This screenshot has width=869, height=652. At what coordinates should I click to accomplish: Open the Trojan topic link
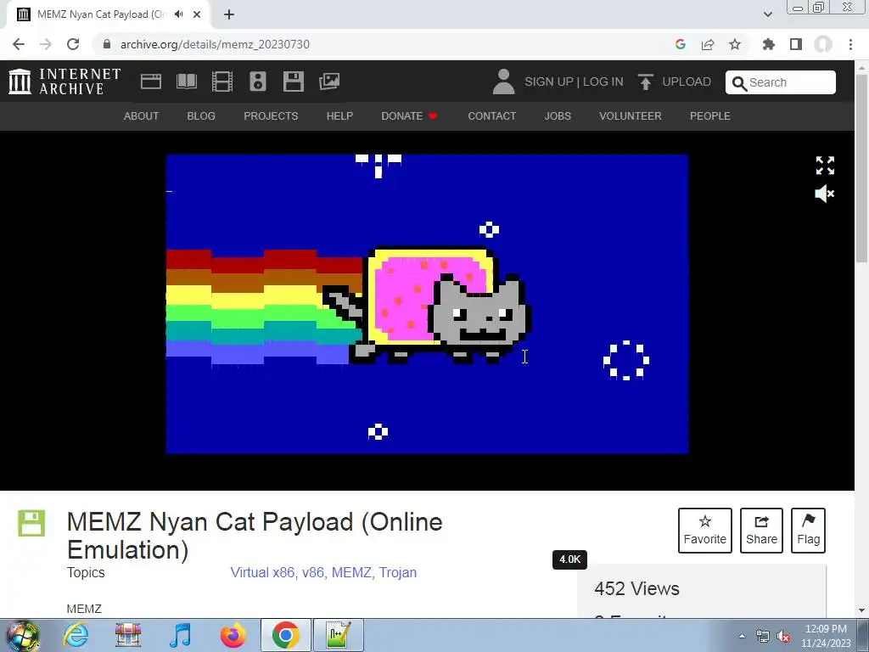click(x=398, y=572)
